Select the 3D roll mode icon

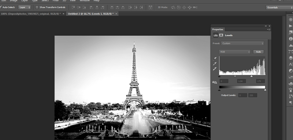[179, 7]
